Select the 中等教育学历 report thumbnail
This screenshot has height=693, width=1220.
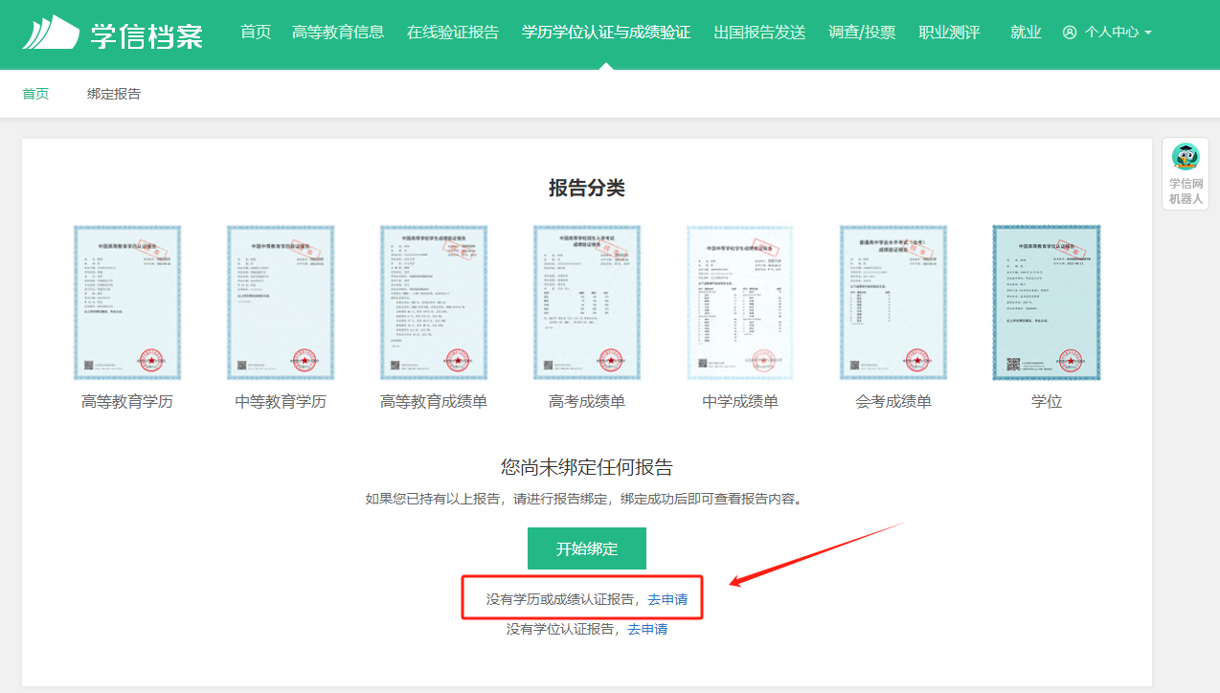click(281, 302)
